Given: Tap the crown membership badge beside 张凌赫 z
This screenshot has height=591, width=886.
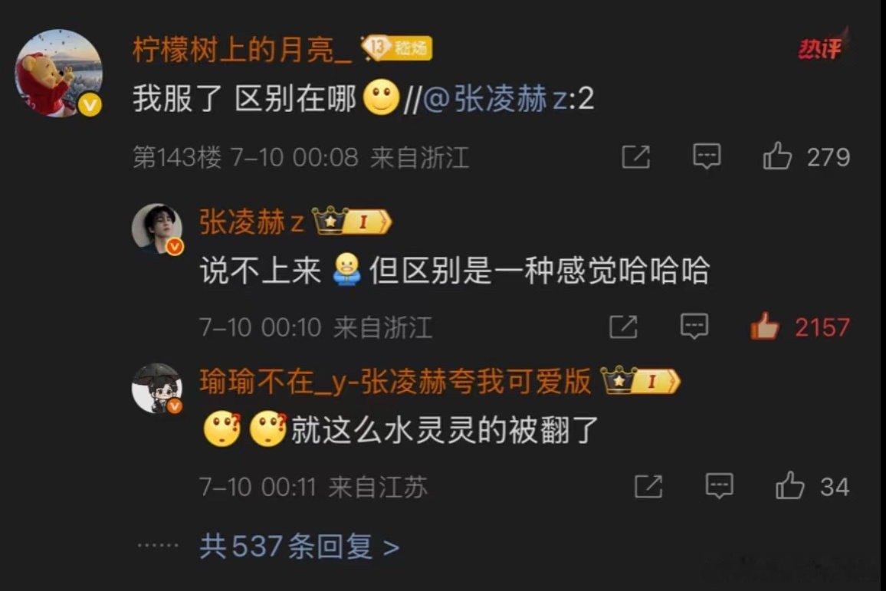Looking at the screenshot, I should [352, 221].
